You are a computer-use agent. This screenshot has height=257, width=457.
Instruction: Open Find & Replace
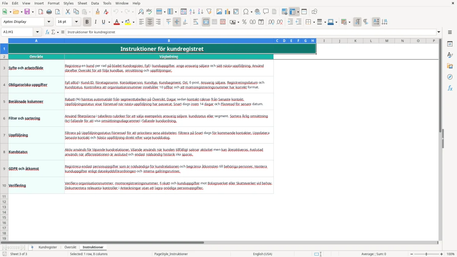coord(141,12)
